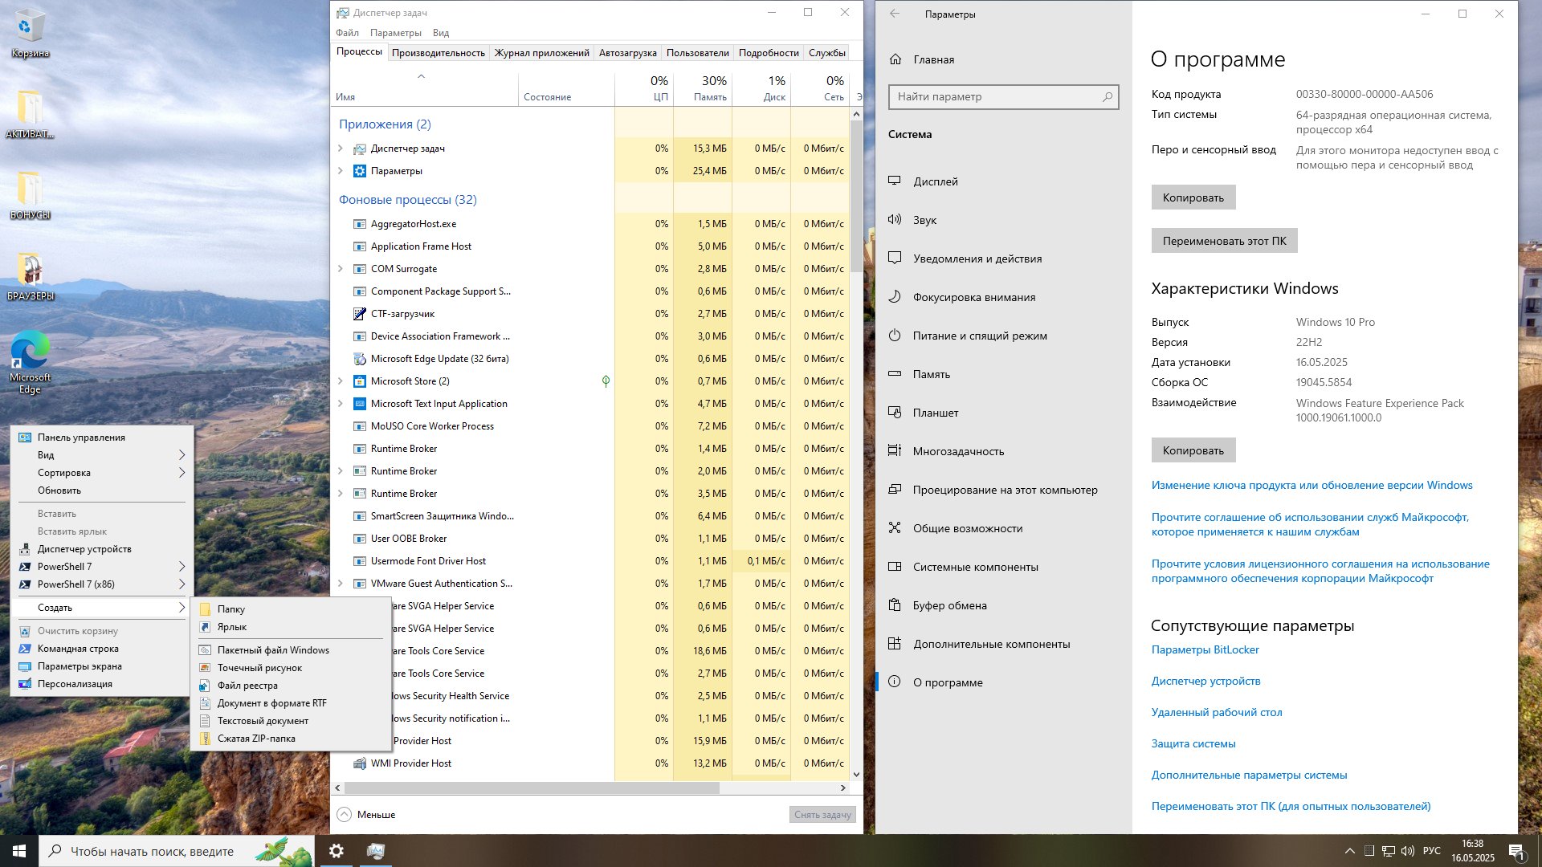Image resolution: width=1542 pixels, height=867 pixels.
Task: Open the Сортировка submenu
Action: pos(102,473)
